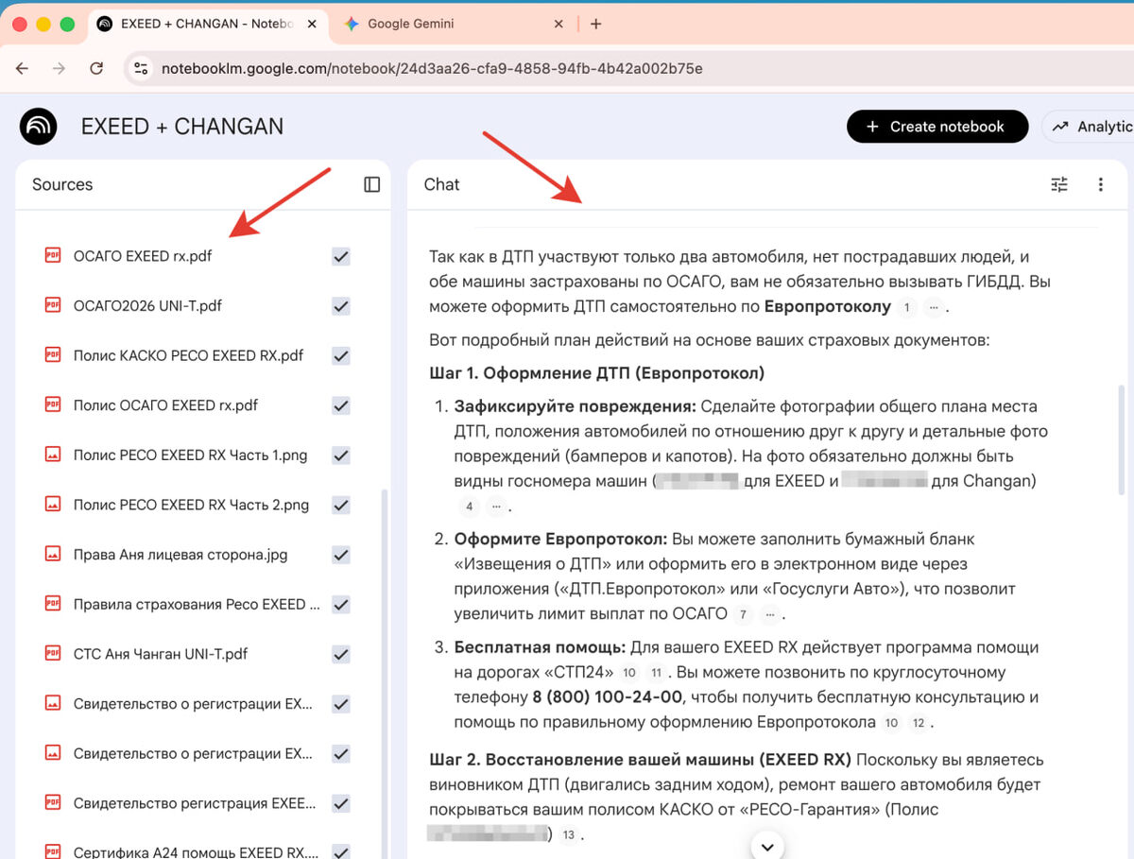Click phone number 8 (800) 100-24-00
The width and height of the screenshot is (1134, 859).
tap(607, 697)
